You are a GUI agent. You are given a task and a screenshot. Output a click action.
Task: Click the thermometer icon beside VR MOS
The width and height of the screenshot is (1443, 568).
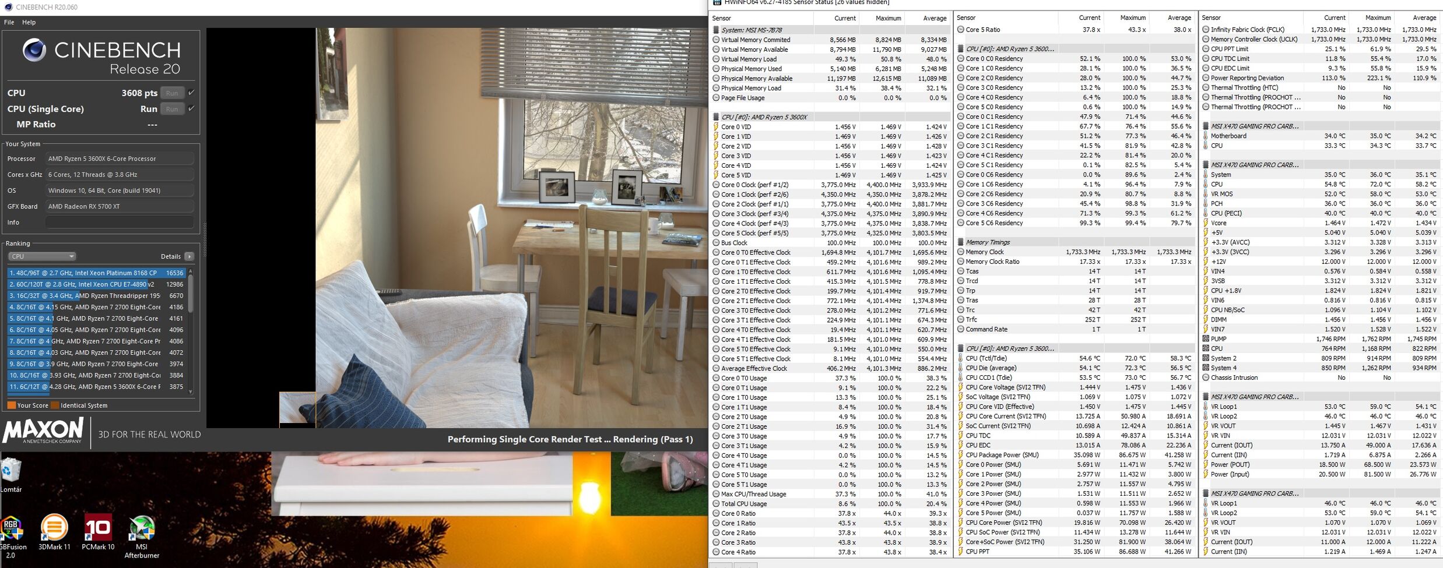(1206, 194)
